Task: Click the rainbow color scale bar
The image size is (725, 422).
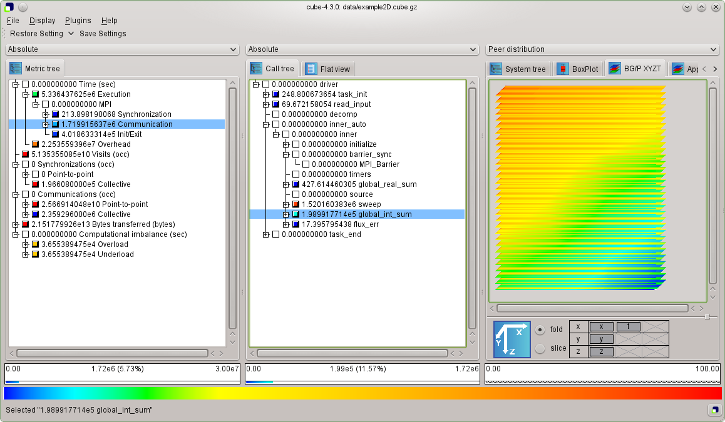Action: point(362,393)
